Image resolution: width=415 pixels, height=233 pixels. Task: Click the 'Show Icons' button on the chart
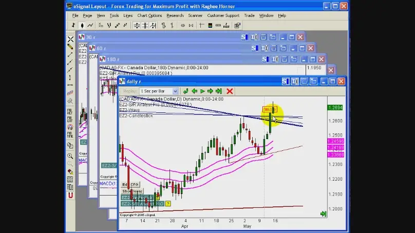(x=133, y=191)
